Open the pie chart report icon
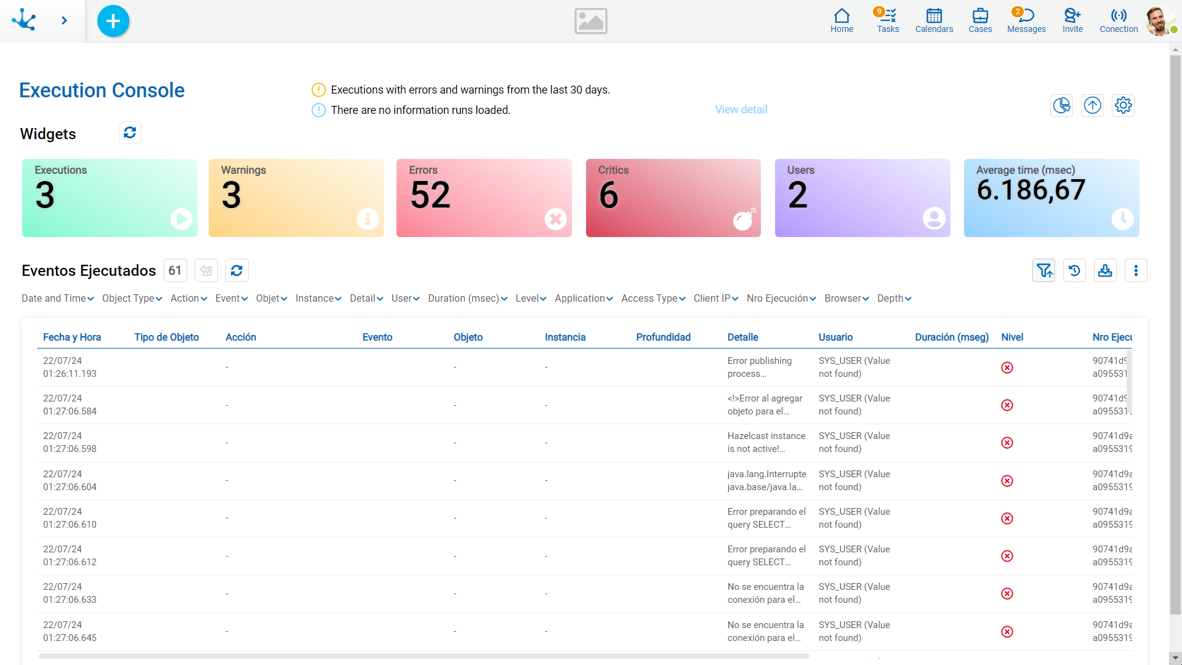Screen dimensions: 1182x665 point(1061,105)
